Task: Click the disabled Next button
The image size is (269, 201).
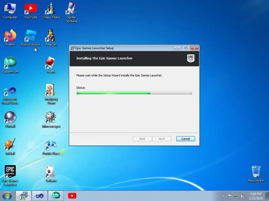Action: click(162, 139)
